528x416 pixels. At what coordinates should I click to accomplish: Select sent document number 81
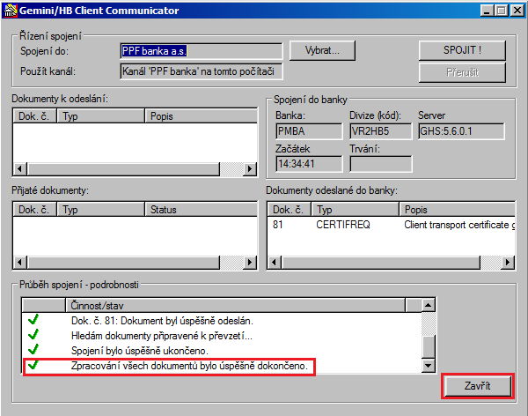point(278,225)
